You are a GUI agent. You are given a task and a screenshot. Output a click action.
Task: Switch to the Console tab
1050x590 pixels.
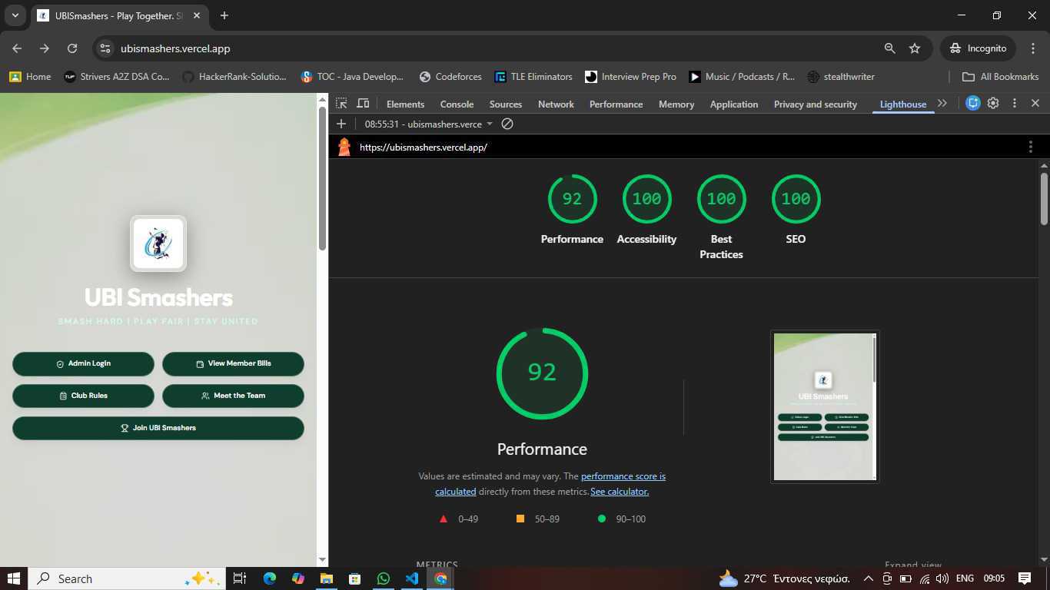coord(457,104)
